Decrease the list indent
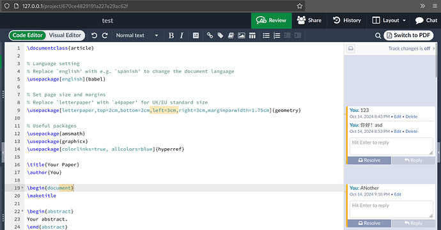This screenshot has height=230, width=441. point(287,35)
